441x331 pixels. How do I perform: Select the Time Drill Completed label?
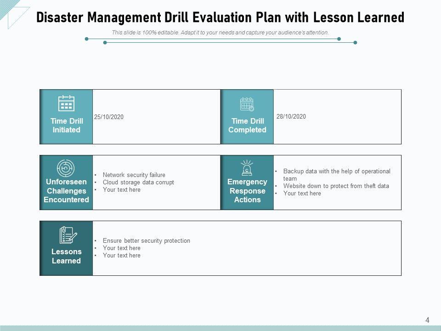tap(247, 126)
